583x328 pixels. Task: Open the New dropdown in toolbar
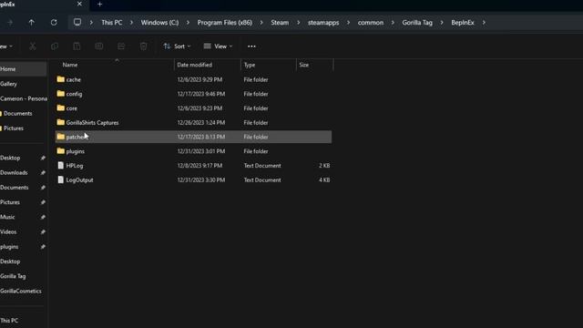pos(6,46)
